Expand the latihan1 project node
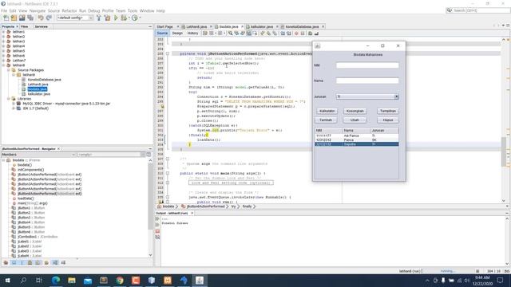Viewport: 511px width, 287px height. (x=3, y=32)
